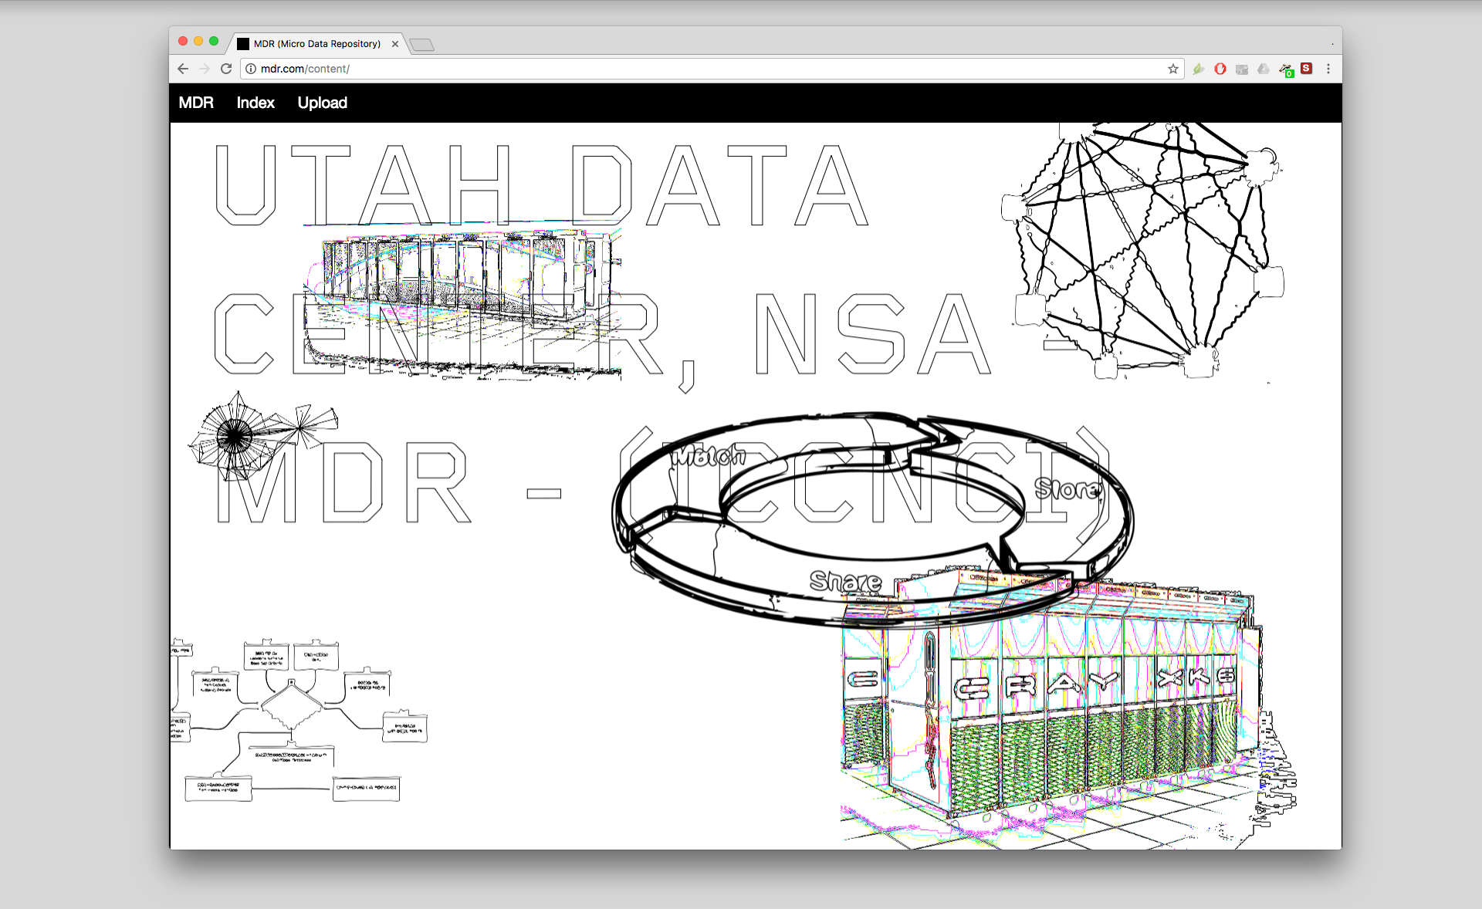Click the MDR home link
Image resolution: width=1482 pixels, height=909 pixels.
click(x=196, y=103)
